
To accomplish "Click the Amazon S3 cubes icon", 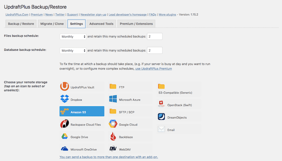I will (65, 111).
